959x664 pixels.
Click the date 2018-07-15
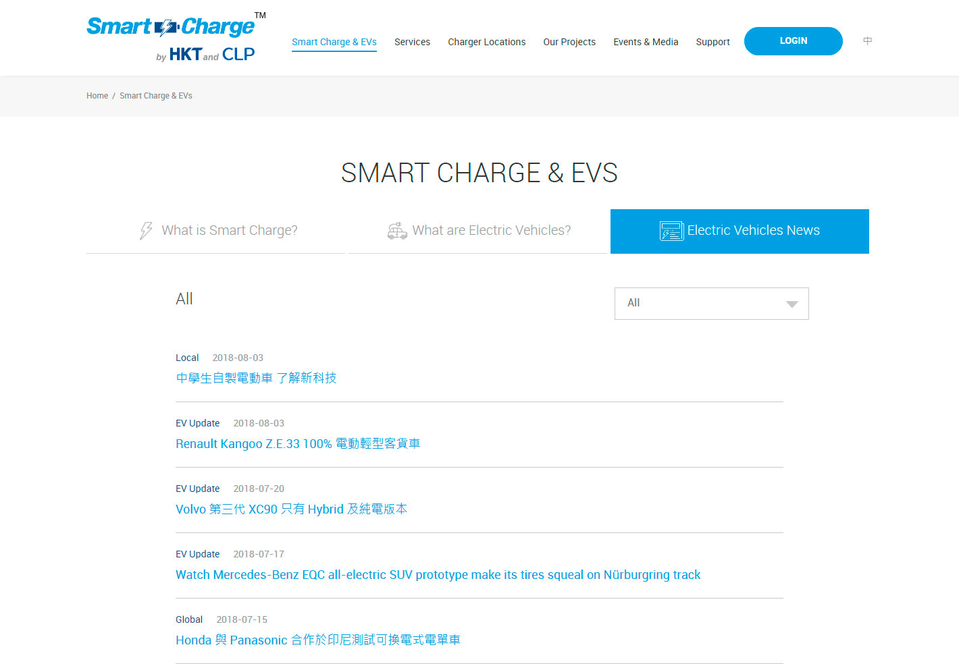[242, 619]
